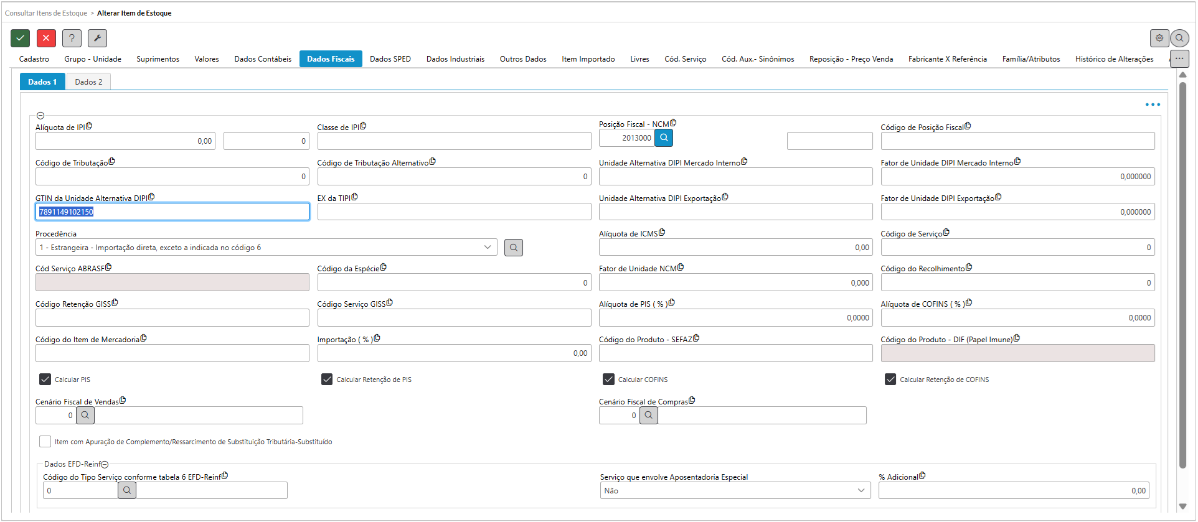
Task: Search Cenário Fiscal de Vendas lookup
Action: pos(85,415)
